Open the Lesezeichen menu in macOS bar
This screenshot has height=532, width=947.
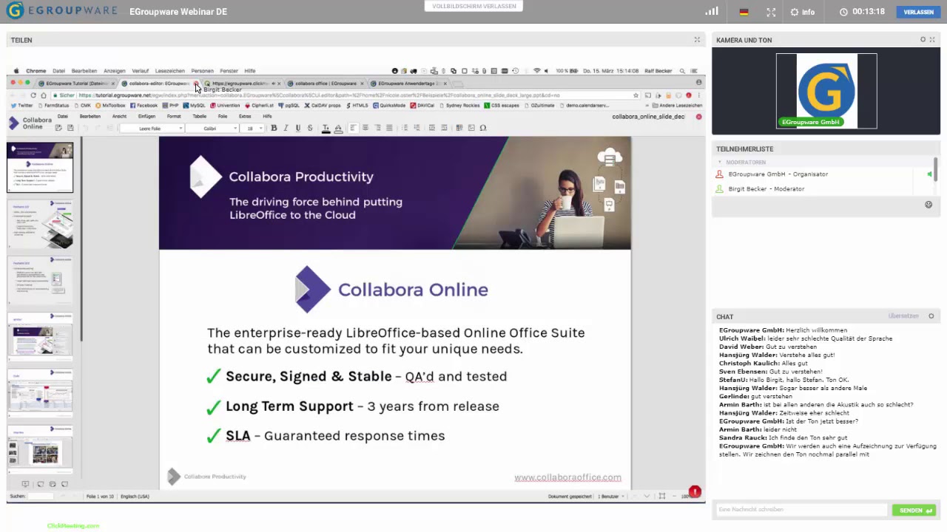(169, 71)
